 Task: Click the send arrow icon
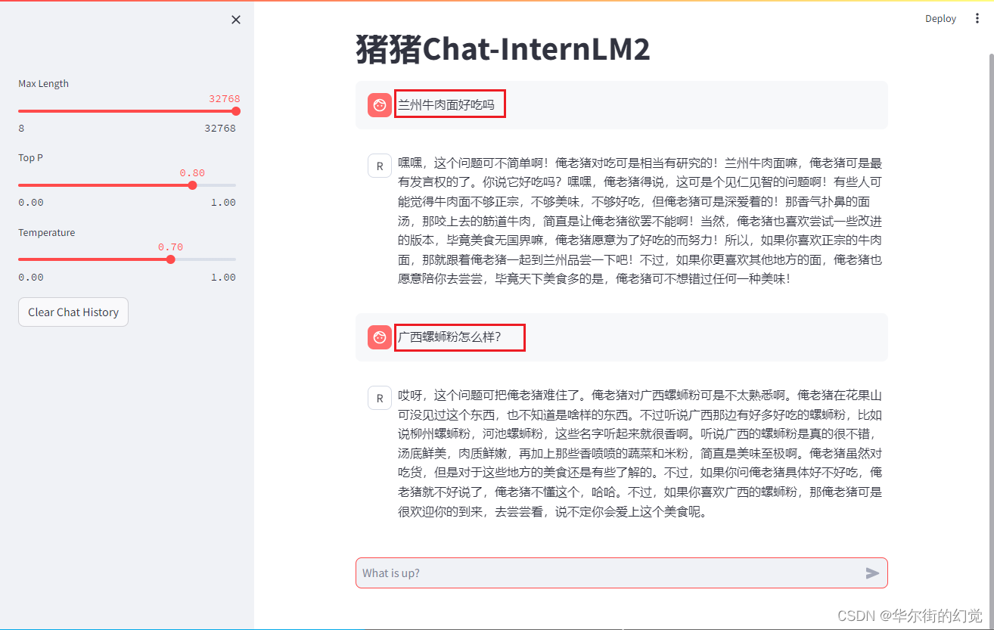pyautogui.click(x=872, y=573)
